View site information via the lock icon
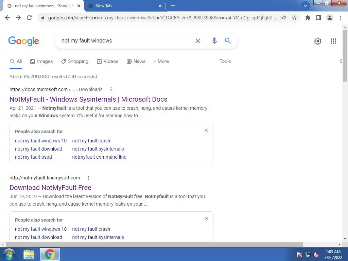The width and height of the screenshot is (348, 261). [43, 18]
